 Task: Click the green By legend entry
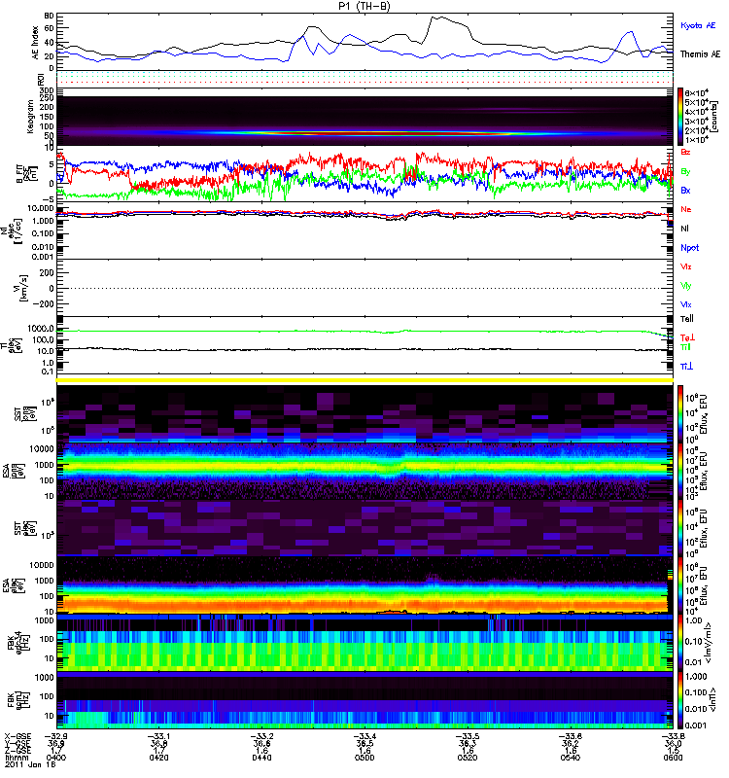tap(686, 171)
